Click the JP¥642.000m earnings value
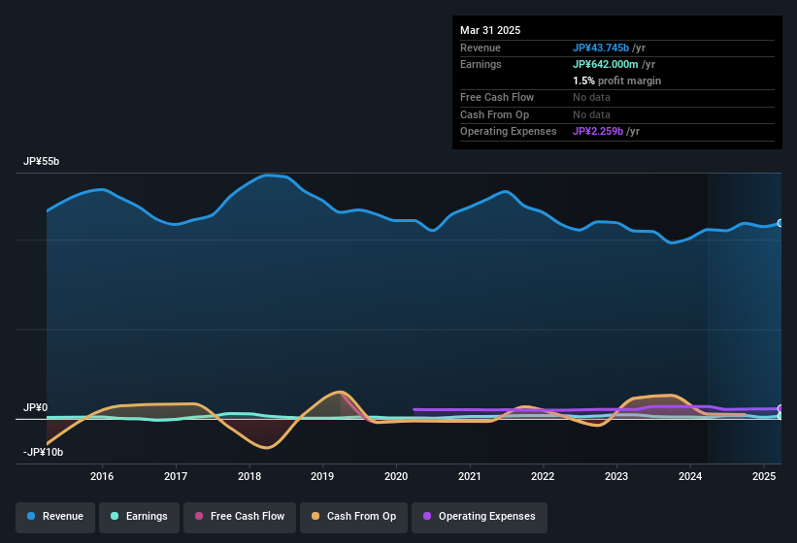Image resolution: width=797 pixels, height=543 pixels. 606,64
